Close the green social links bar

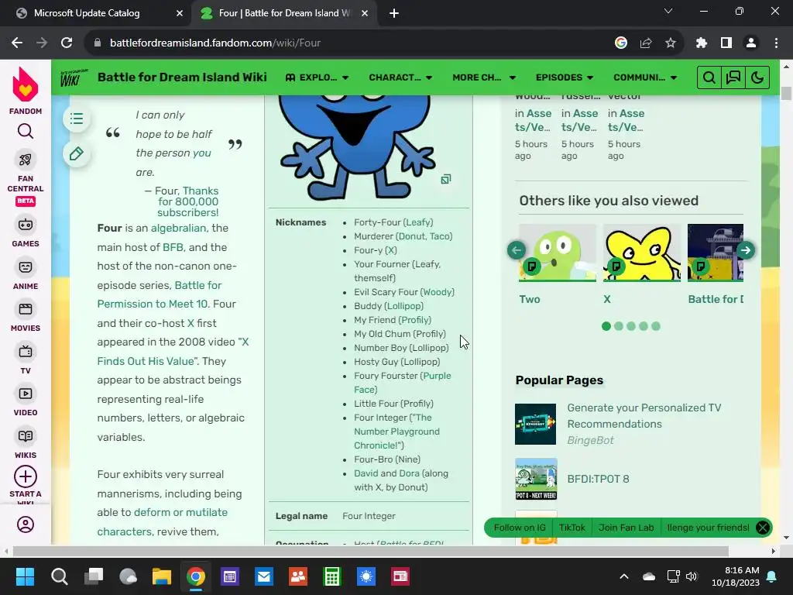(x=763, y=528)
